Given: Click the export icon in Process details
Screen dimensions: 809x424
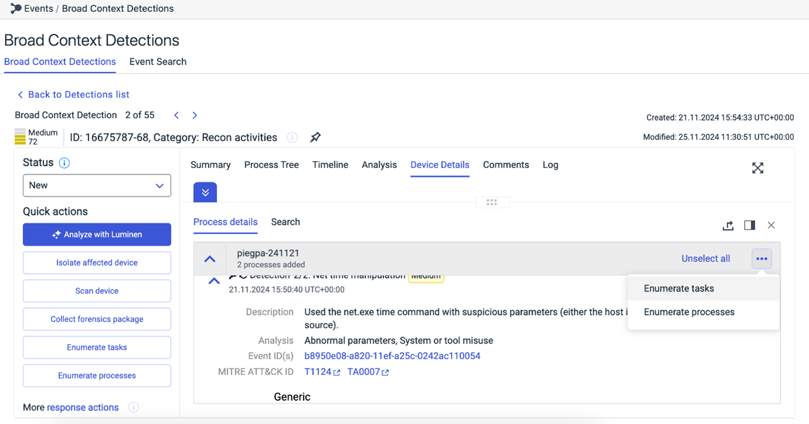Looking at the screenshot, I should 728,225.
